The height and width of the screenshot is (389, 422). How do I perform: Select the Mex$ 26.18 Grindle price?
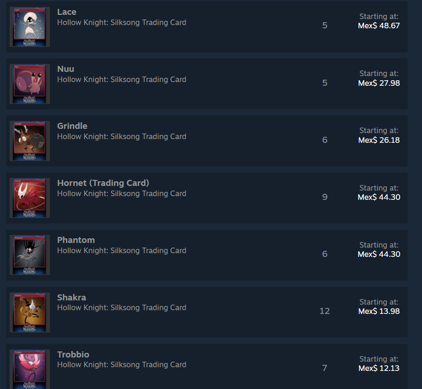379,140
